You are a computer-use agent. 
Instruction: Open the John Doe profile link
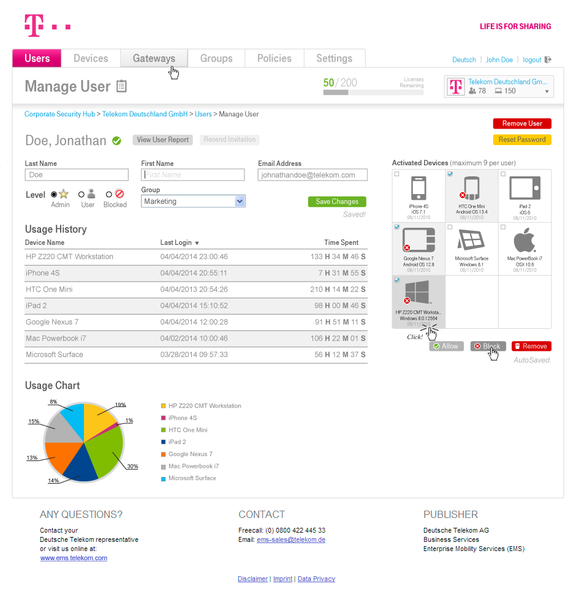[x=499, y=60]
